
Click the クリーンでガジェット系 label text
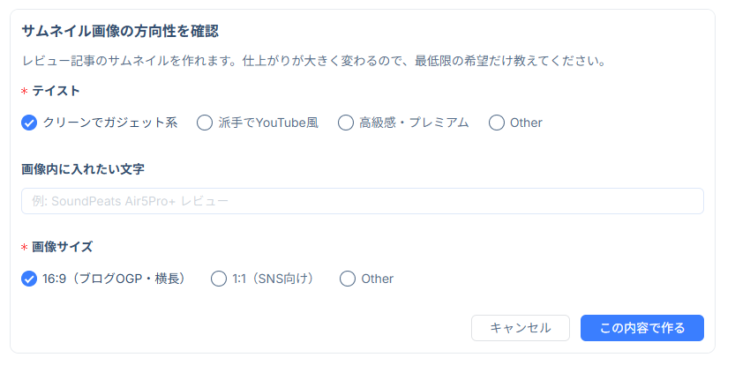click(x=110, y=123)
